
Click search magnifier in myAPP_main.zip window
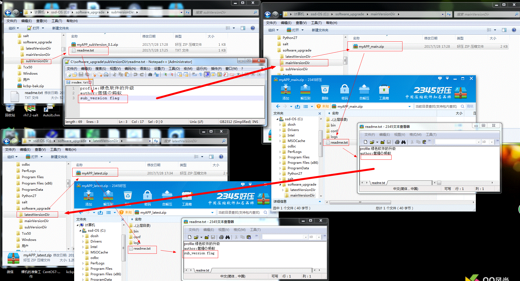(462, 106)
